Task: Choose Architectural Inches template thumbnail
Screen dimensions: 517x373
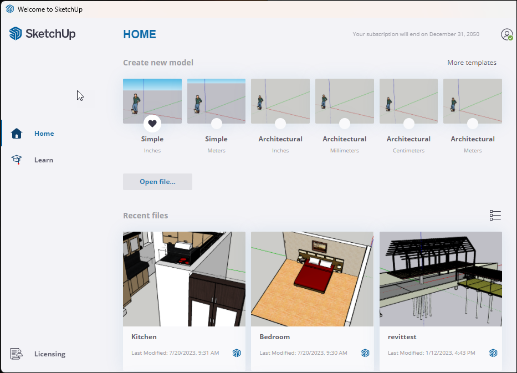Action: pos(280,101)
